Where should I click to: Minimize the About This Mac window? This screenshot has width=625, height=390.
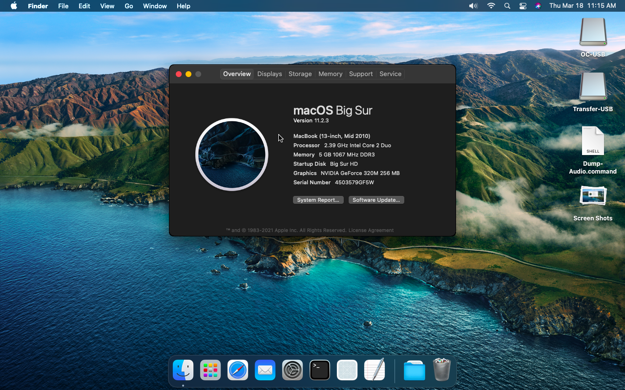click(188, 74)
